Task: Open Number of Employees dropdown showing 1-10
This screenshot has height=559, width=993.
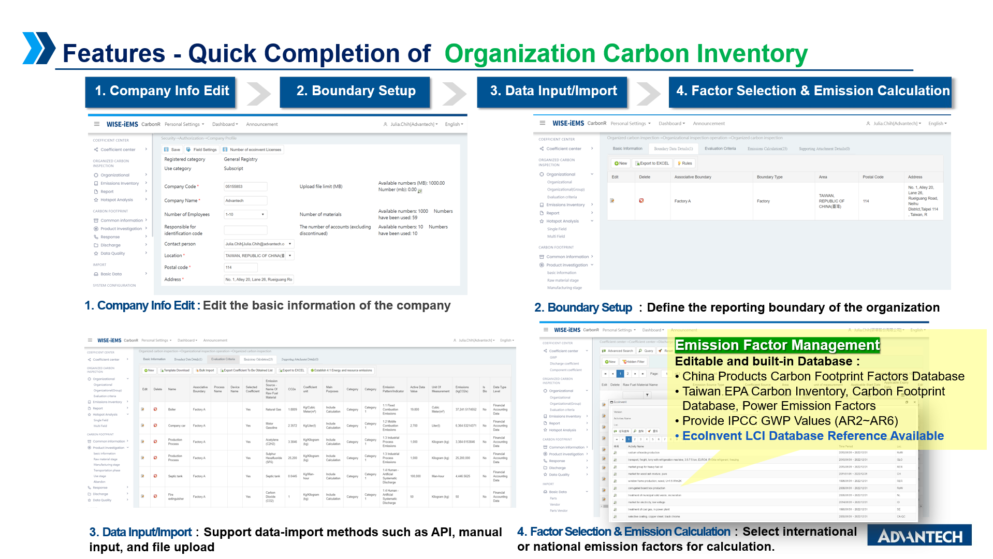Action: click(245, 214)
